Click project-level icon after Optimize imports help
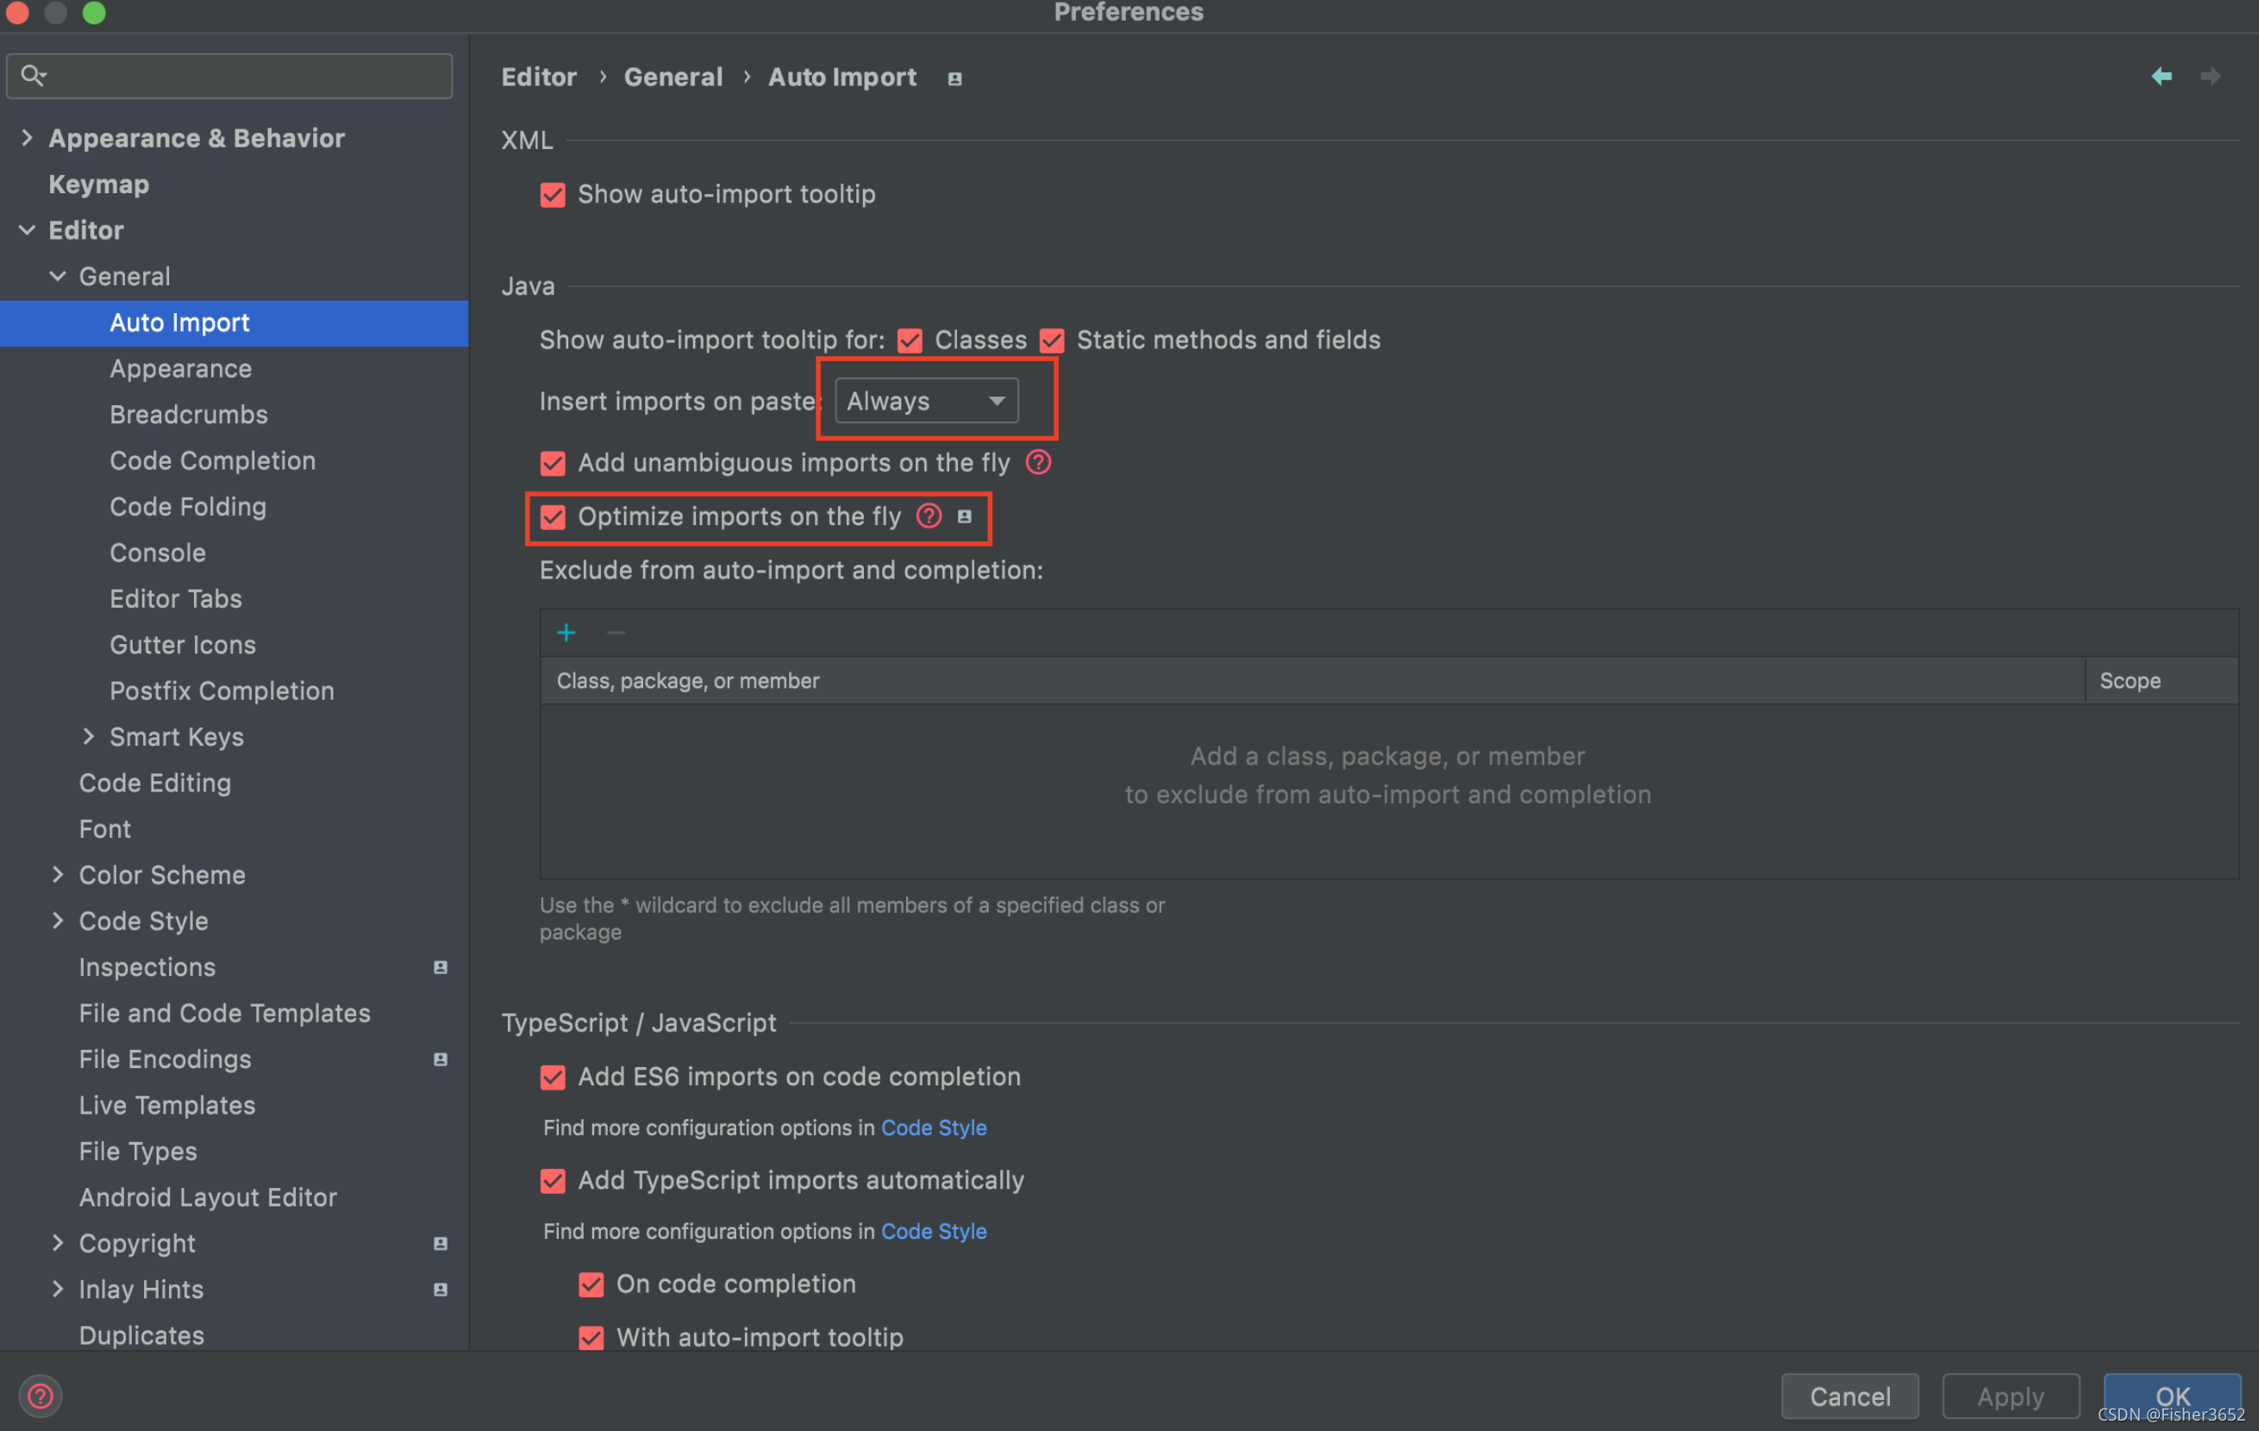Image resolution: width=2259 pixels, height=1431 pixels. [x=965, y=516]
